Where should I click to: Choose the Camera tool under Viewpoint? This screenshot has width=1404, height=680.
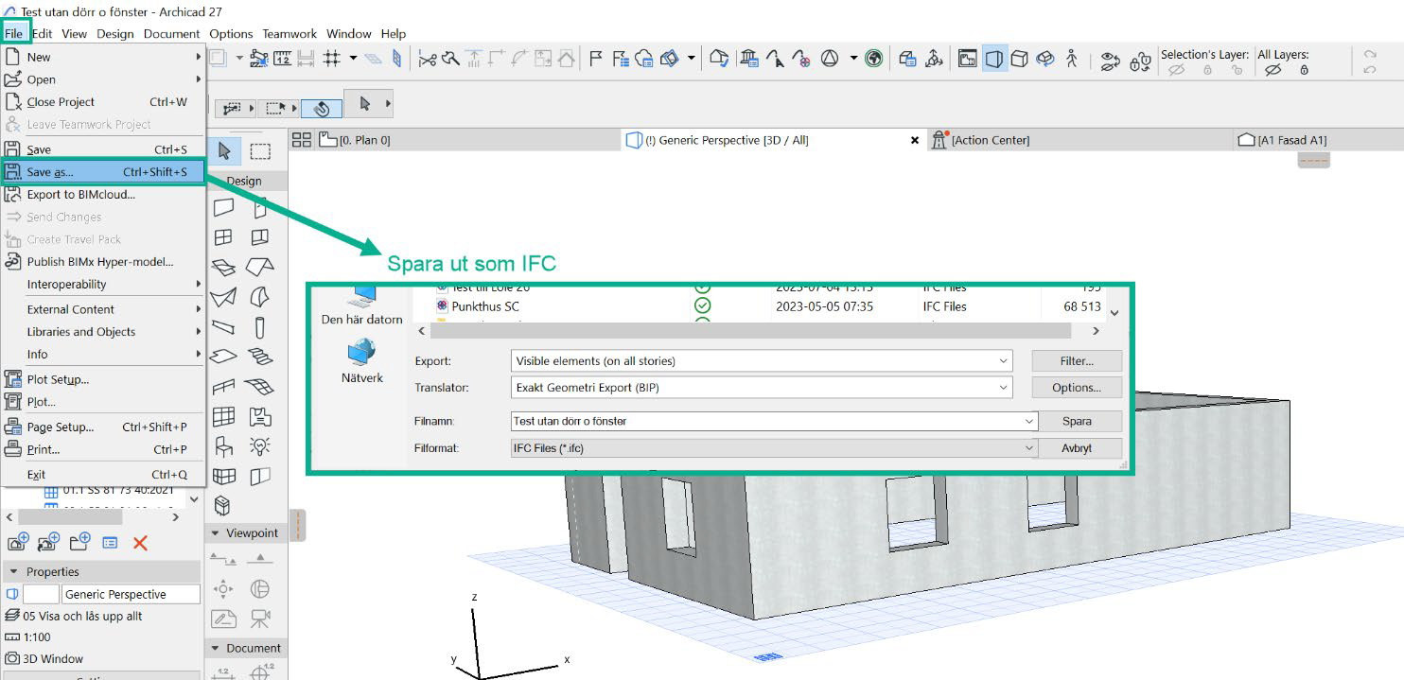pos(260,619)
